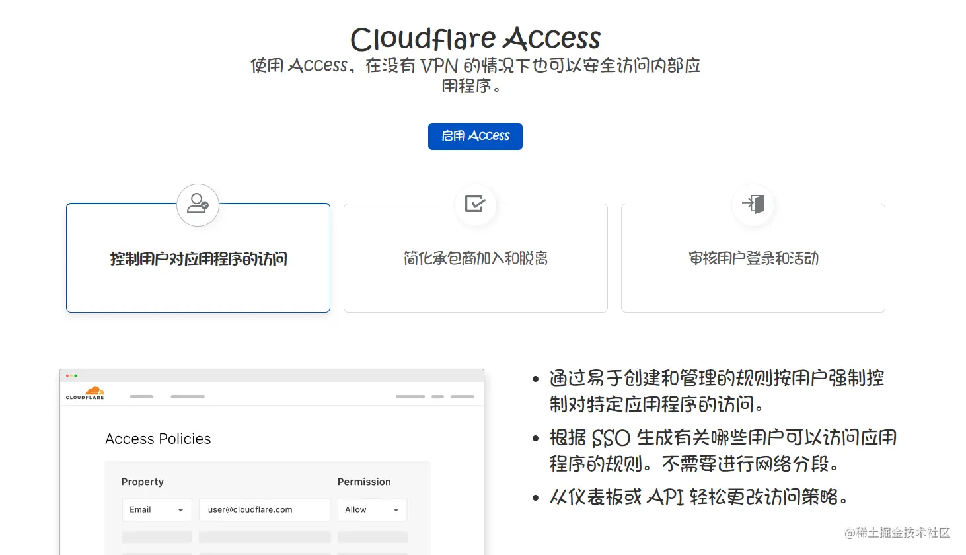
Task: Click the bullet text about 从仪表板或 API
Action: (x=699, y=496)
